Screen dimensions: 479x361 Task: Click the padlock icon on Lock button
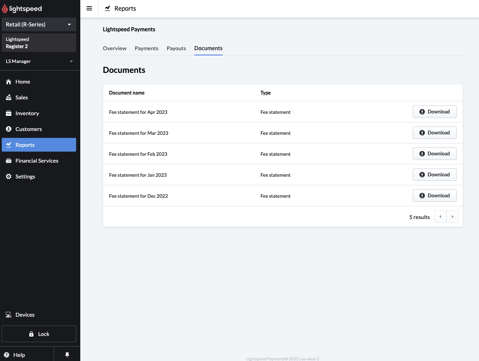click(31, 334)
